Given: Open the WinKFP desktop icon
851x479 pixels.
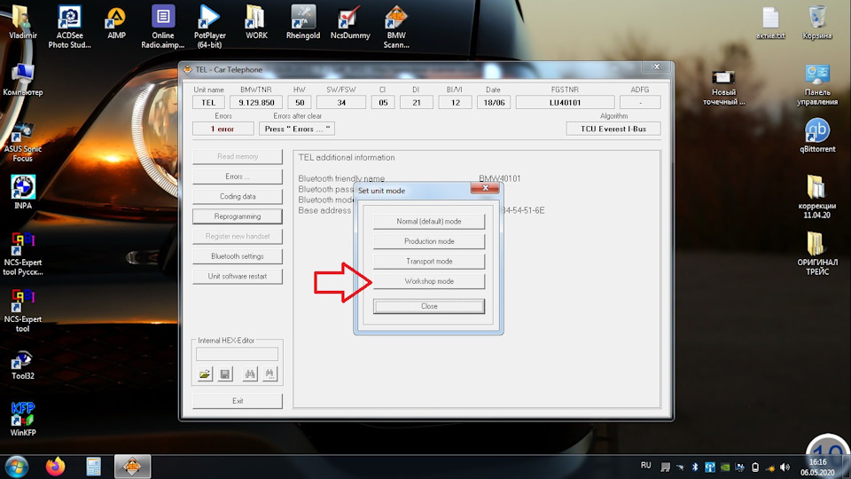Looking at the screenshot, I should click(23, 420).
